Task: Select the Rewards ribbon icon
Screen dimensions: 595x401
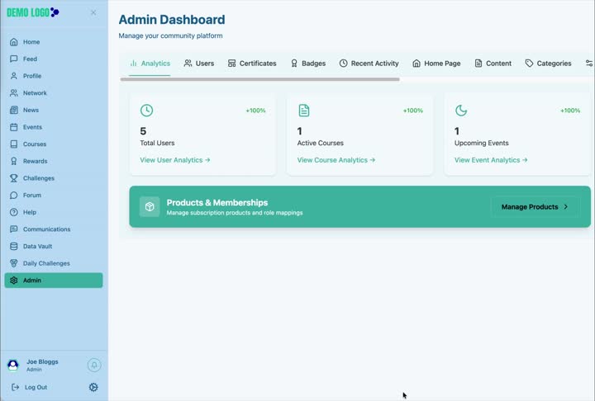Action: [14, 162]
